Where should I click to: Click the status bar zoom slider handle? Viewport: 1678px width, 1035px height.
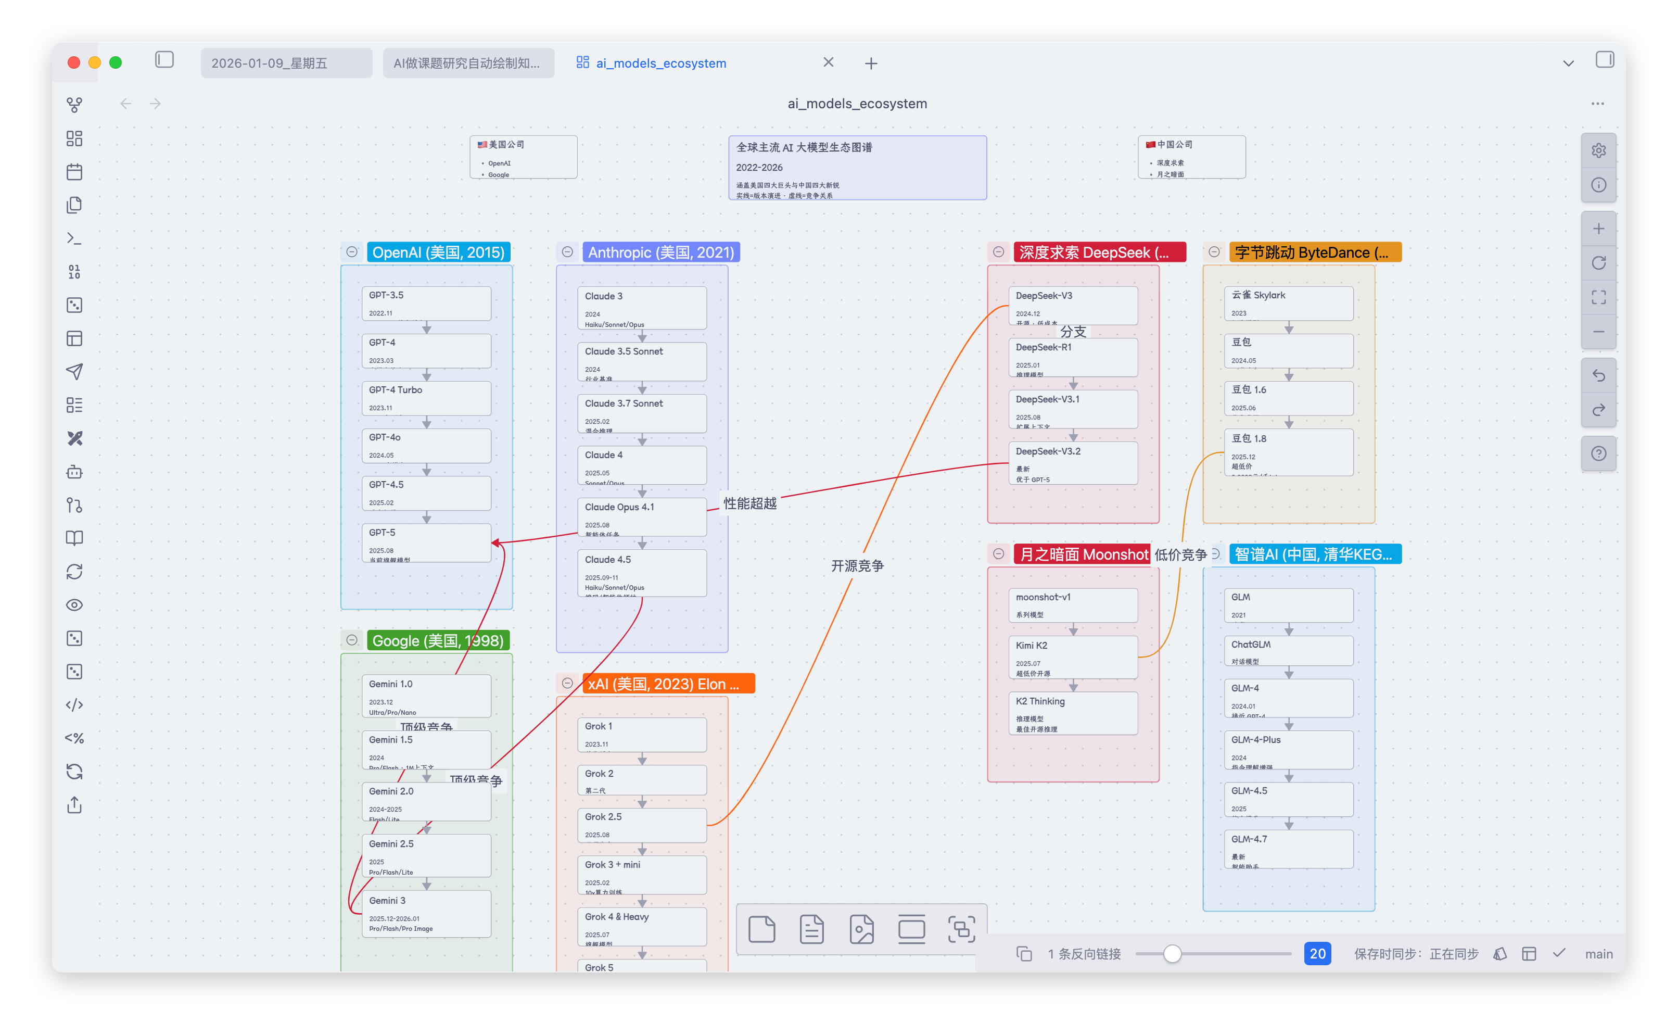[x=1172, y=954]
